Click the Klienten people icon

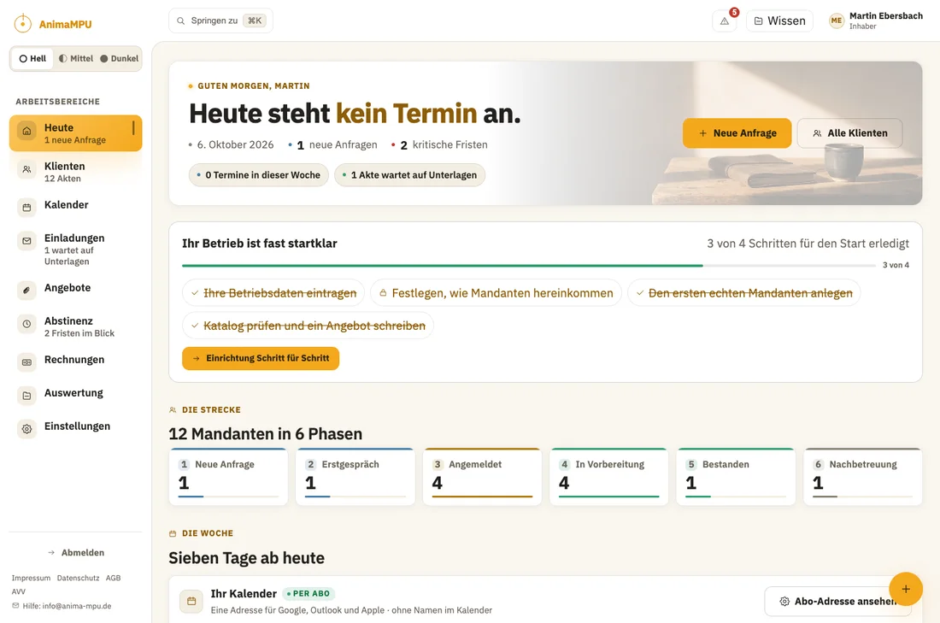(26, 169)
